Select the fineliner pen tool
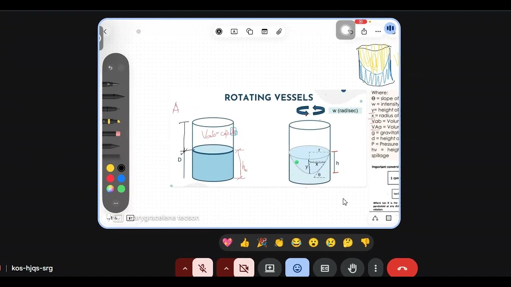 [x=111, y=109]
